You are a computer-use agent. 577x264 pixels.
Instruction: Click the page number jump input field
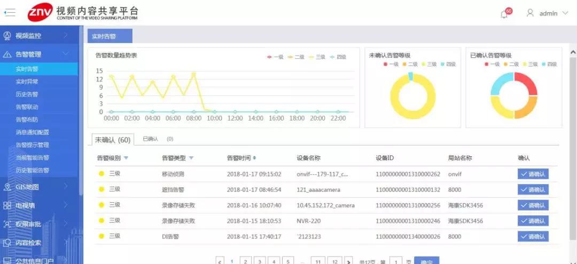click(x=396, y=261)
